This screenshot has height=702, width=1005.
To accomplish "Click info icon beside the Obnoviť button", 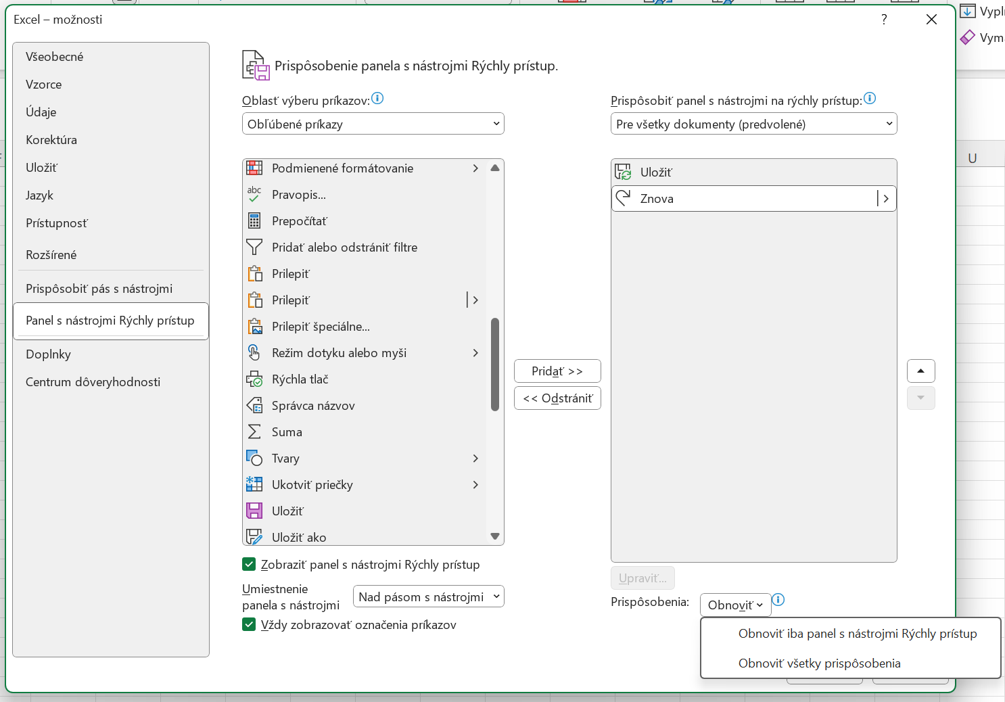I will click(778, 600).
